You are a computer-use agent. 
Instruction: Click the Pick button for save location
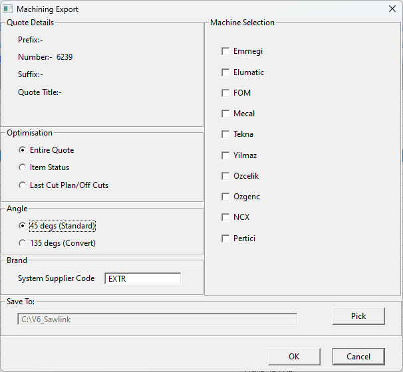point(358,316)
